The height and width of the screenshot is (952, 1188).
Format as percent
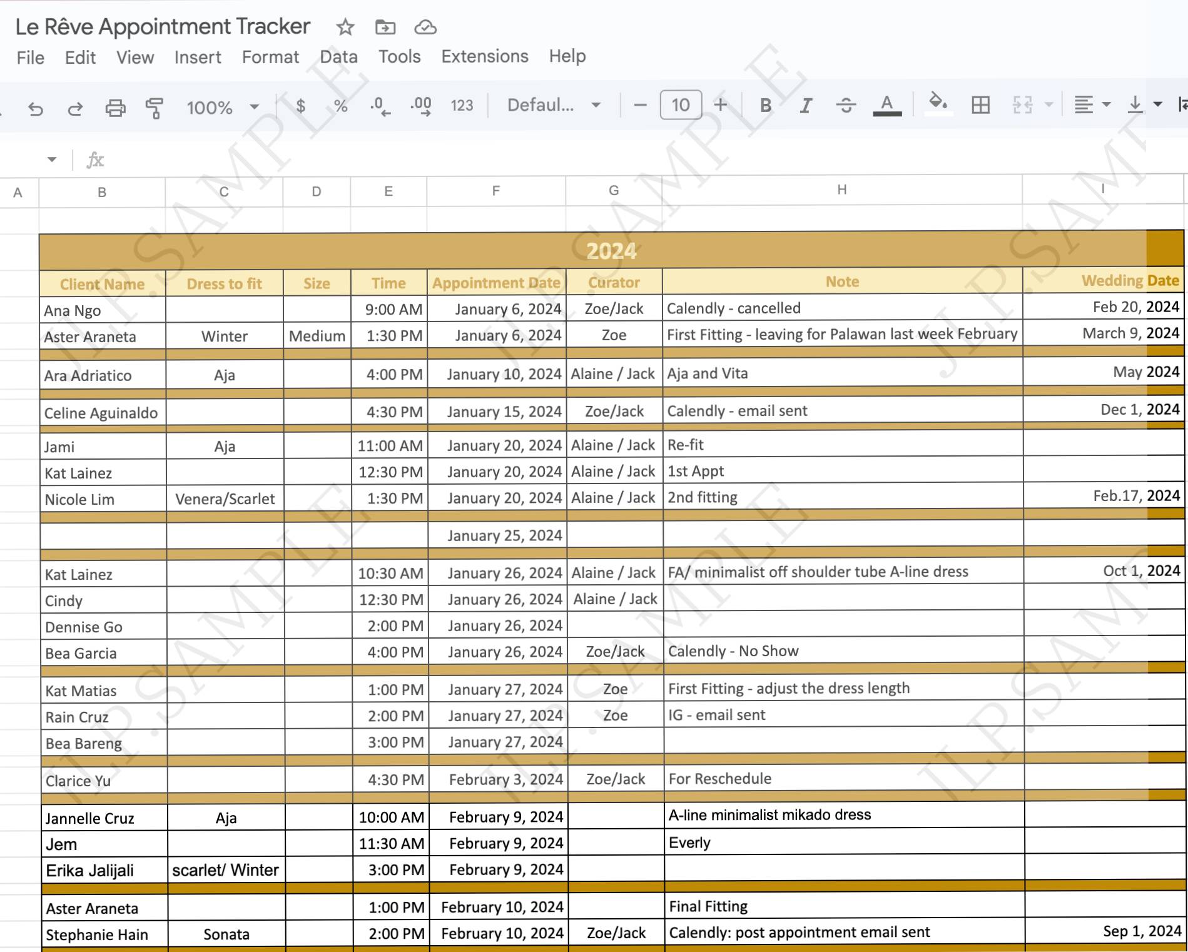340,106
